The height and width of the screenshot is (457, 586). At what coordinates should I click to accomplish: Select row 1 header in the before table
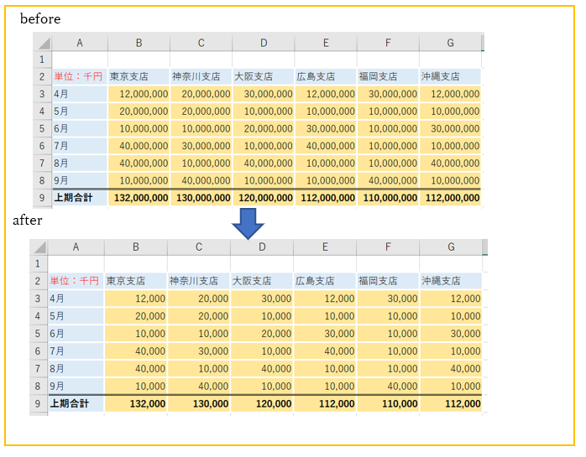click(42, 60)
